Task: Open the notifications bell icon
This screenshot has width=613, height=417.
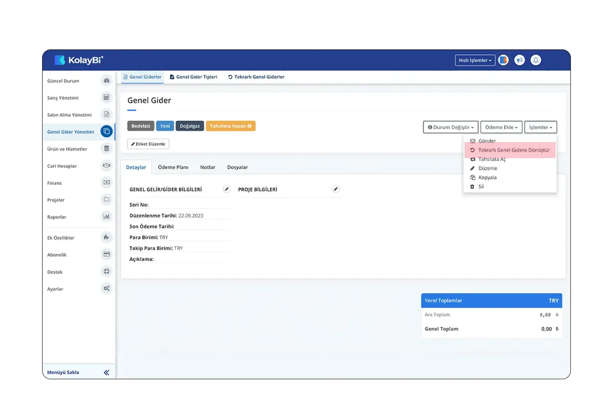Action: [536, 60]
